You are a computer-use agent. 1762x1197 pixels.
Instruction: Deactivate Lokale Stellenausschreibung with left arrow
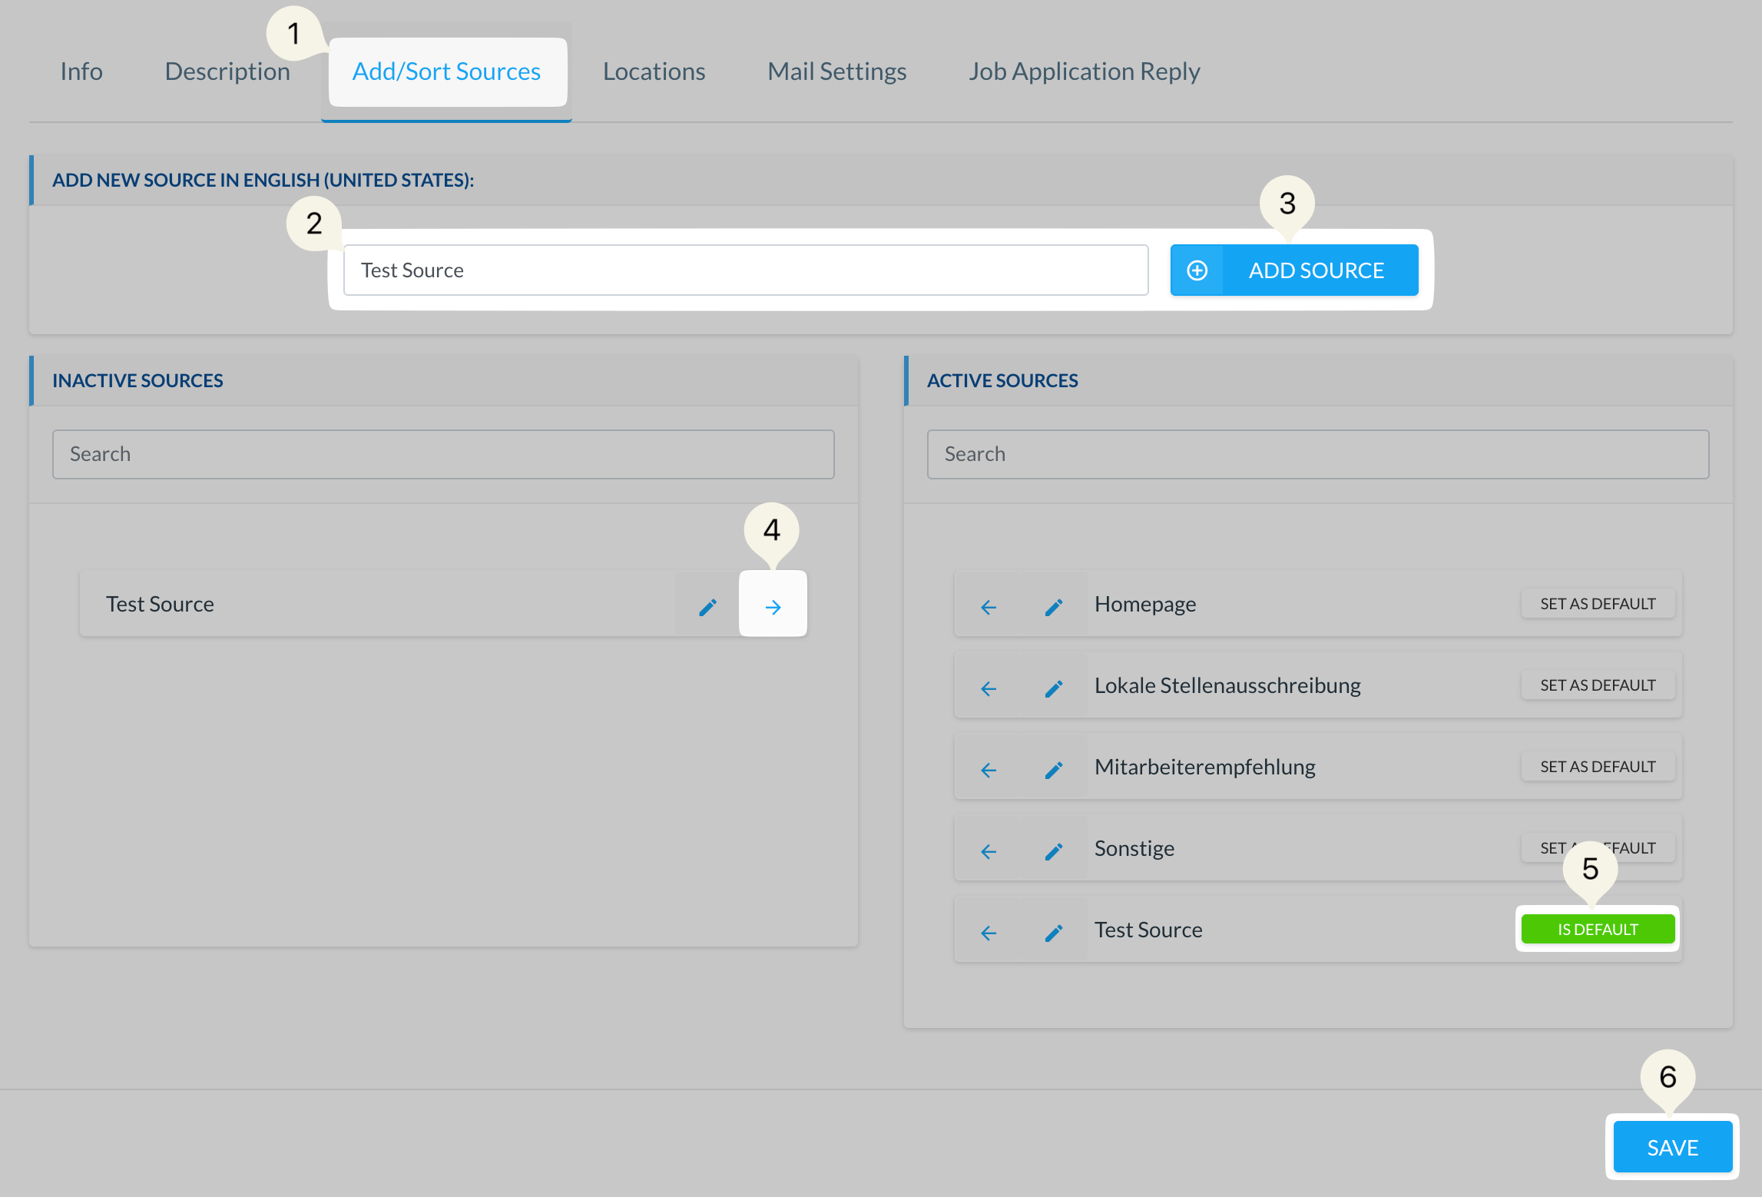(989, 688)
